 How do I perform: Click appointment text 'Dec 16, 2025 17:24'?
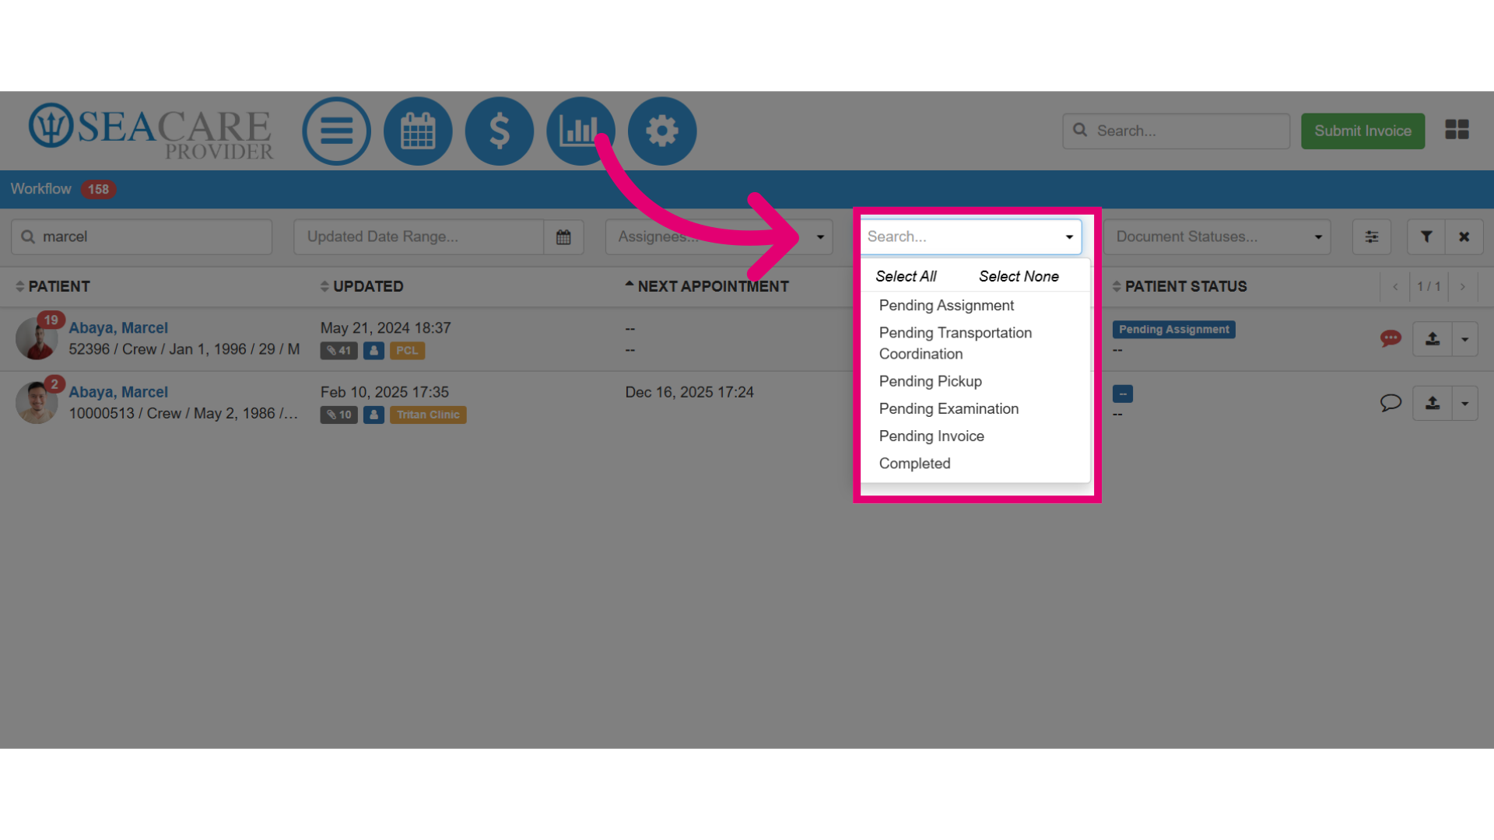(689, 393)
